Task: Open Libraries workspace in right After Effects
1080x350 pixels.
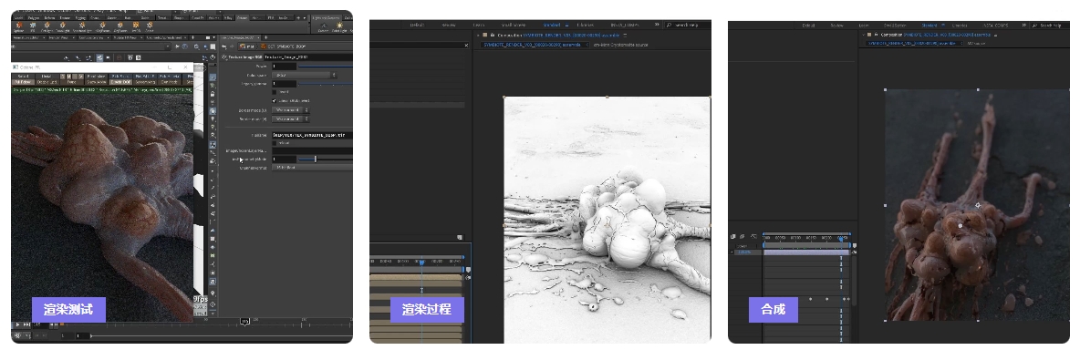Action: point(960,26)
